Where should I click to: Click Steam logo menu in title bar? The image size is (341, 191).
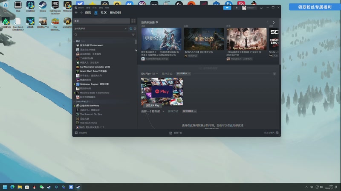pyautogui.click(x=79, y=8)
